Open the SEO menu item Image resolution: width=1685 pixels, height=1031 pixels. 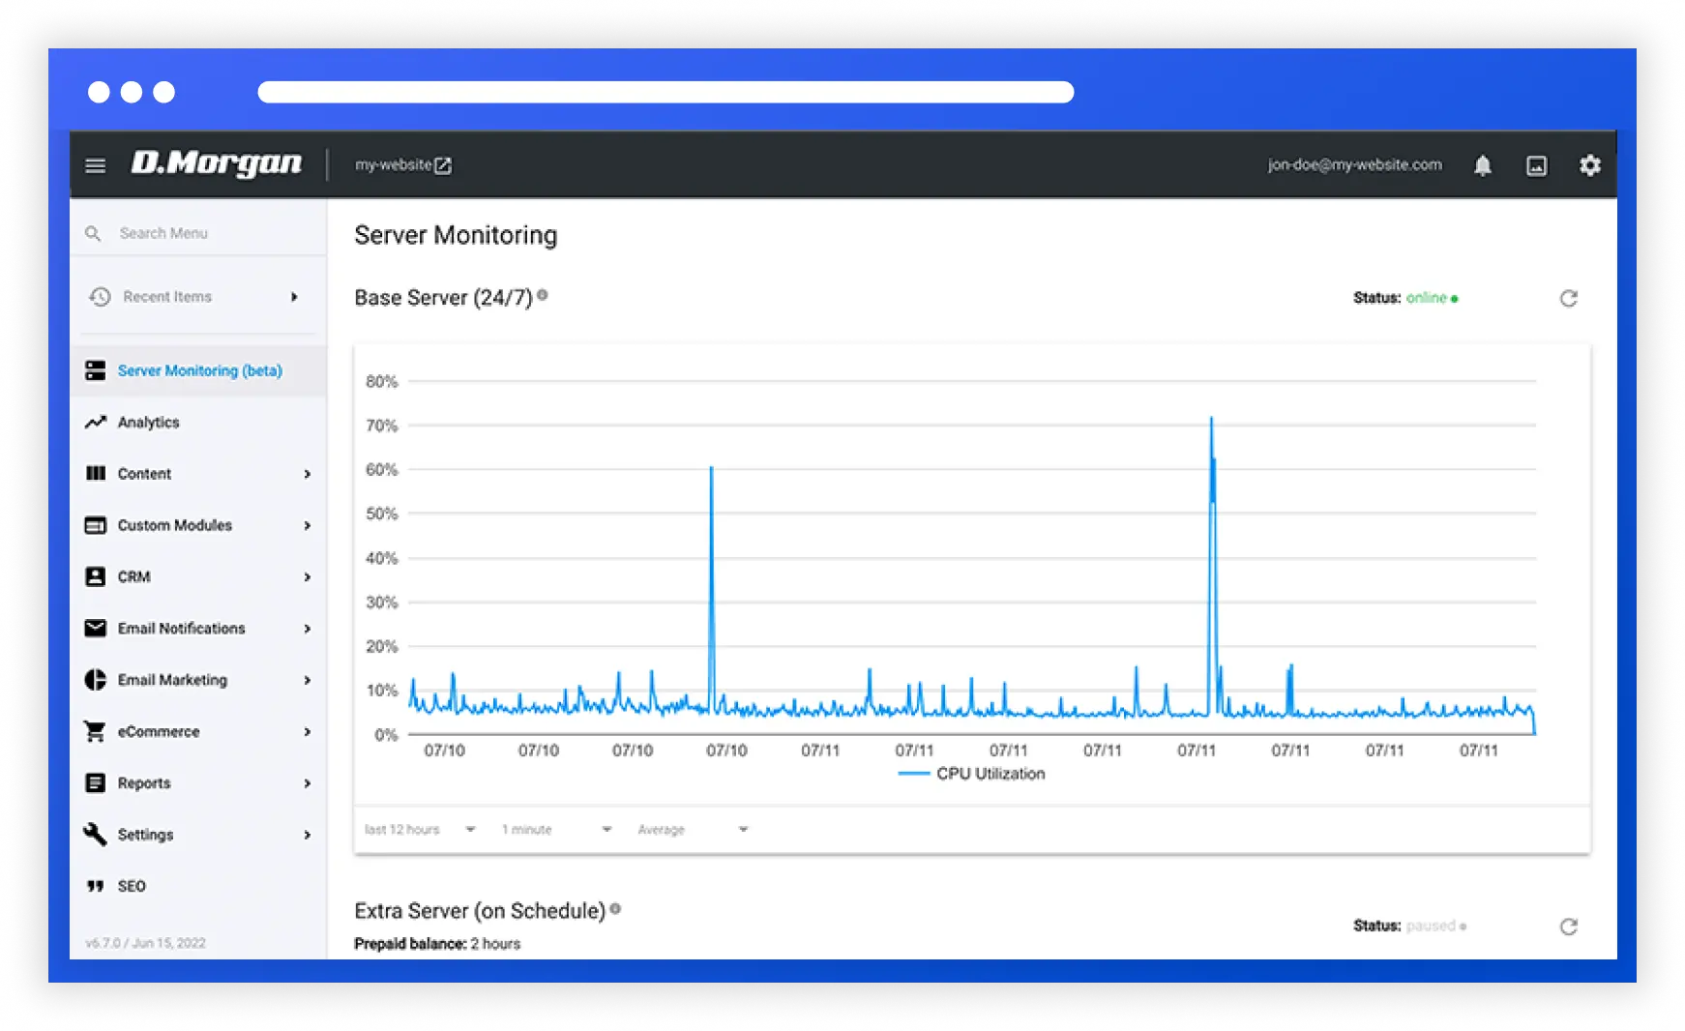click(198, 886)
